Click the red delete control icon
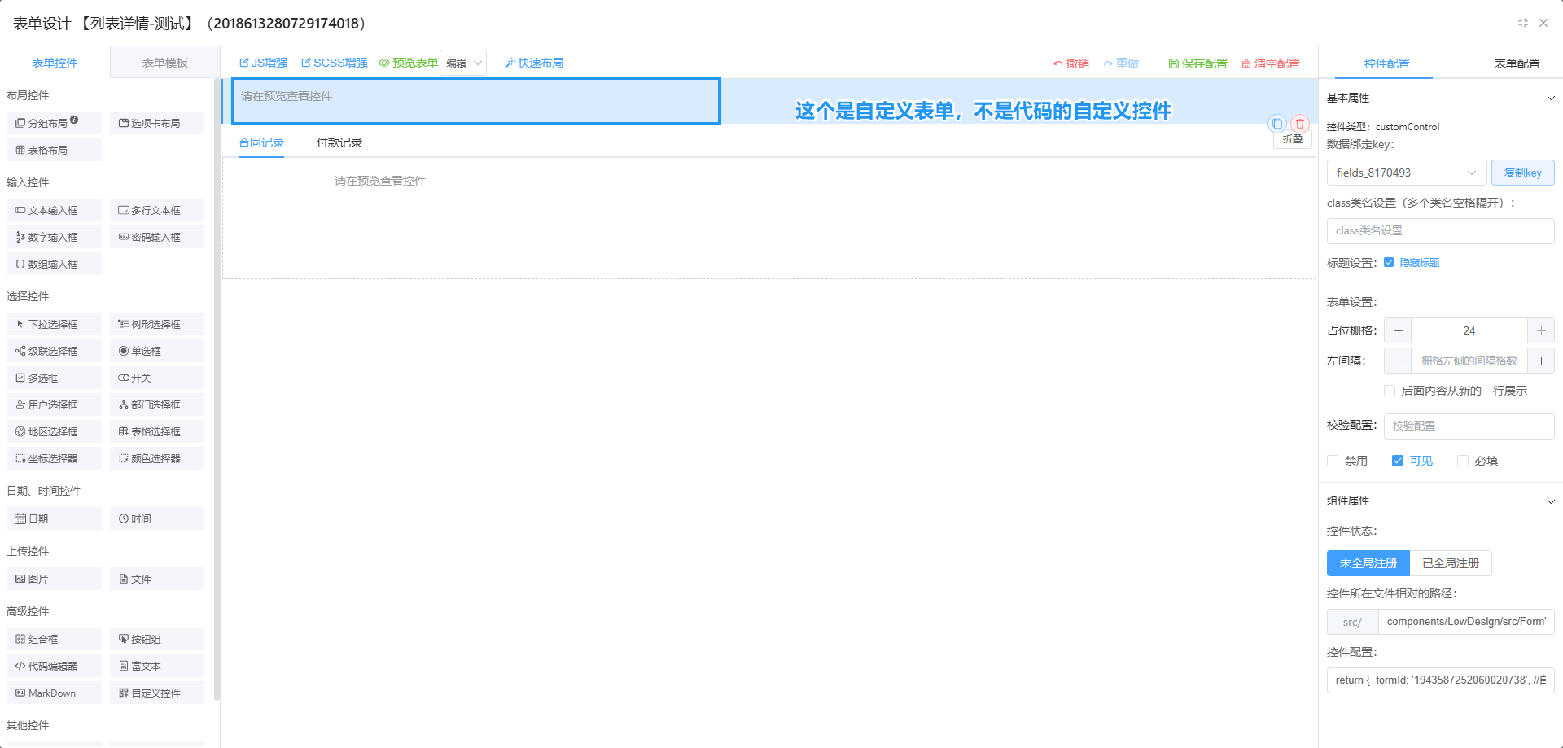 (x=1300, y=124)
